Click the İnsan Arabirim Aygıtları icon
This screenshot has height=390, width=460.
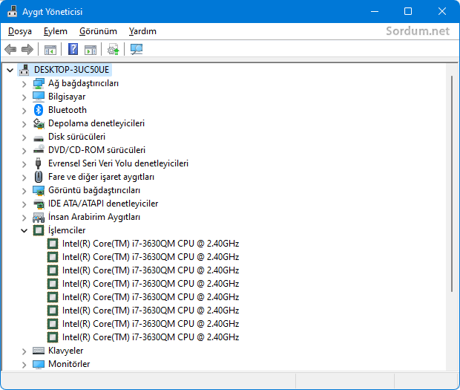(39, 218)
